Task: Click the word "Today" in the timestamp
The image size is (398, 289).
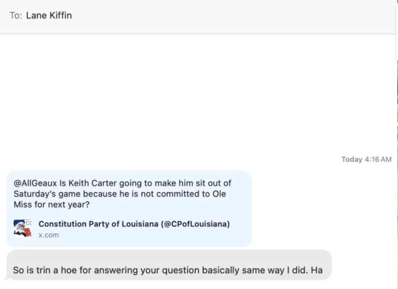Action: point(352,159)
